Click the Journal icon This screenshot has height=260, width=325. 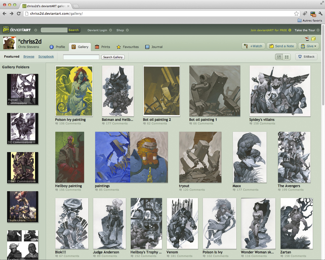(147, 47)
